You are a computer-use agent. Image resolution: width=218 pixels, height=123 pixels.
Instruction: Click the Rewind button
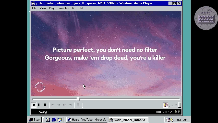(x=59, y=105)
